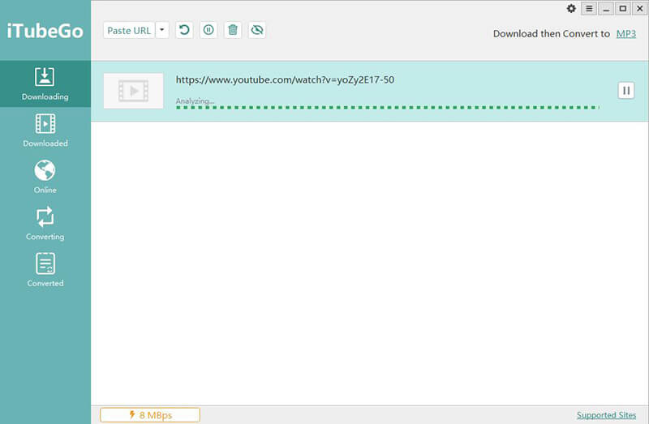Click the trash delete icon
The width and height of the screenshot is (649, 424).
tap(233, 30)
